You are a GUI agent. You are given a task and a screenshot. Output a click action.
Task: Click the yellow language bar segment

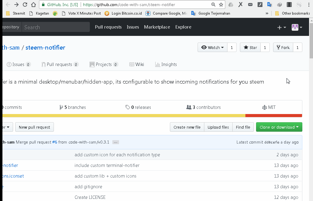tap(124, 116)
